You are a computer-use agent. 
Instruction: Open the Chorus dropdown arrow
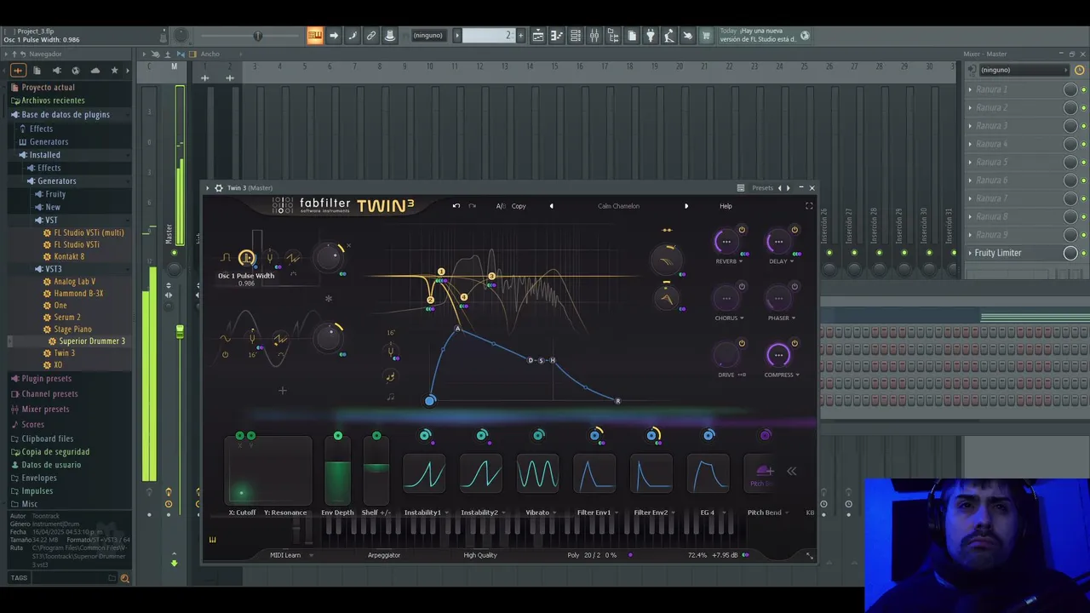coord(743,318)
